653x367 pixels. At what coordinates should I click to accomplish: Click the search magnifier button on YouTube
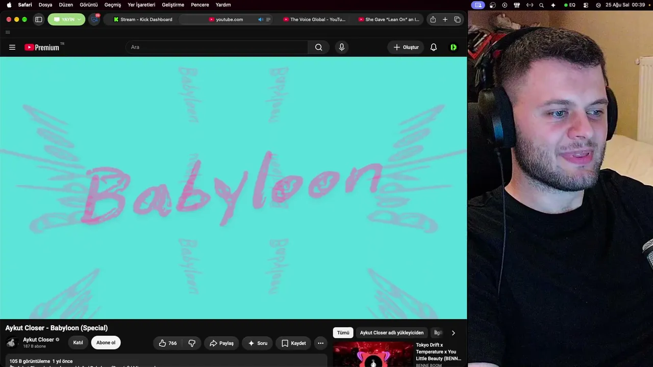point(319,47)
